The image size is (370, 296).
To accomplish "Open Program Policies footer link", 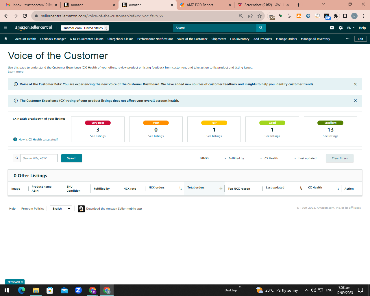I will tap(33, 208).
